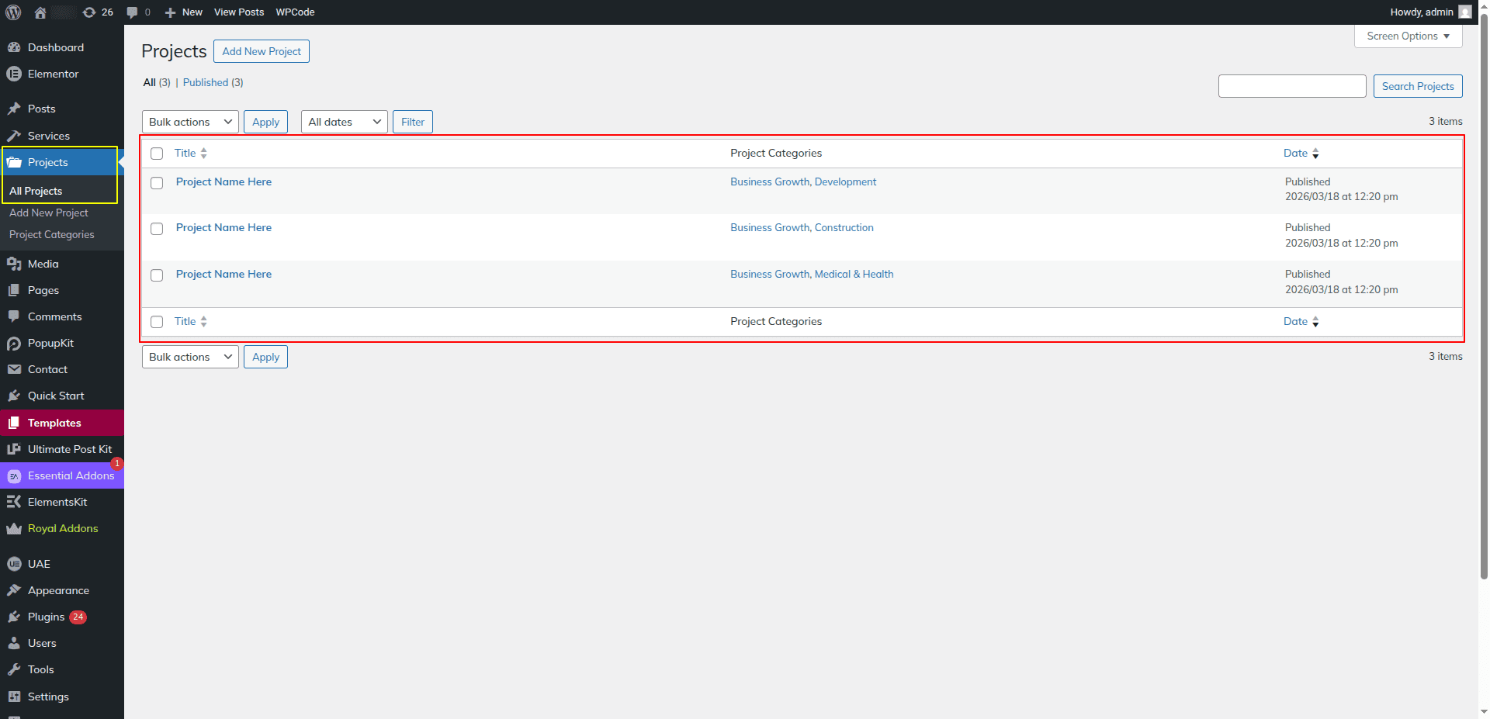This screenshot has height=719, width=1490.
Task: Click the ElementsKit icon
Action: click(14, 502)
